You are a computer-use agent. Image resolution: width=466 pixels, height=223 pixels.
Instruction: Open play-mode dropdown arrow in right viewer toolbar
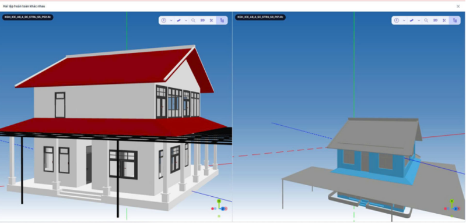pyautogui.click(x=404, y=20)
